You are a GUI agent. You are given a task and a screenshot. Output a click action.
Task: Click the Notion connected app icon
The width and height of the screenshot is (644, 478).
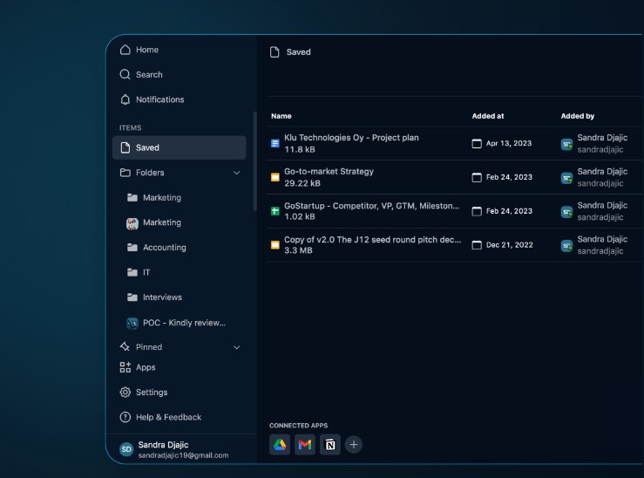tap(329, 445)
